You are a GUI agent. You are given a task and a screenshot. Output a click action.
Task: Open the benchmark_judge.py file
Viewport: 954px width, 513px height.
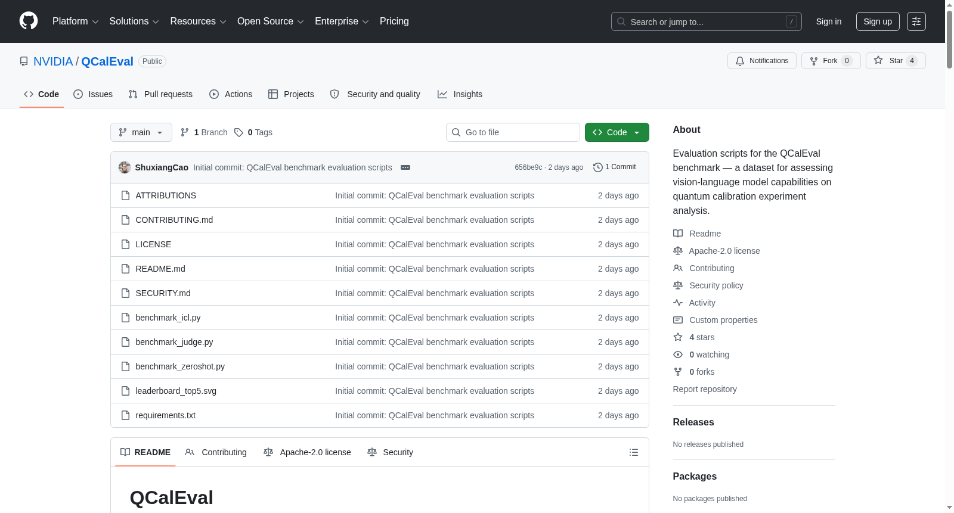pos(174,342)
